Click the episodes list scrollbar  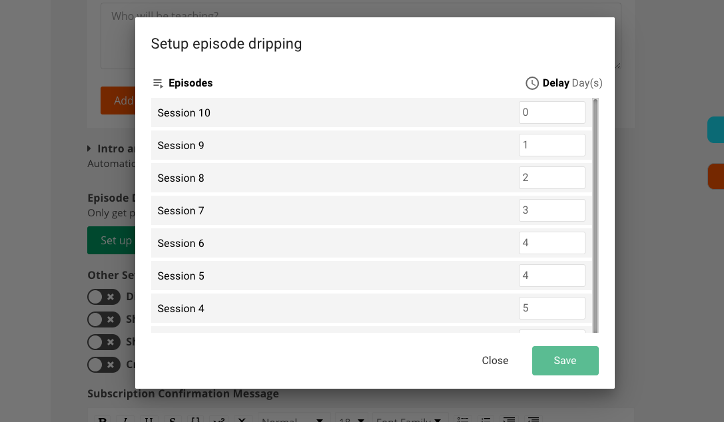pyautogui.click(x=595, y=216)
